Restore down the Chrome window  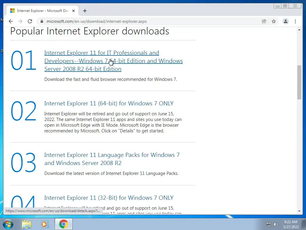tap(285, 6)
